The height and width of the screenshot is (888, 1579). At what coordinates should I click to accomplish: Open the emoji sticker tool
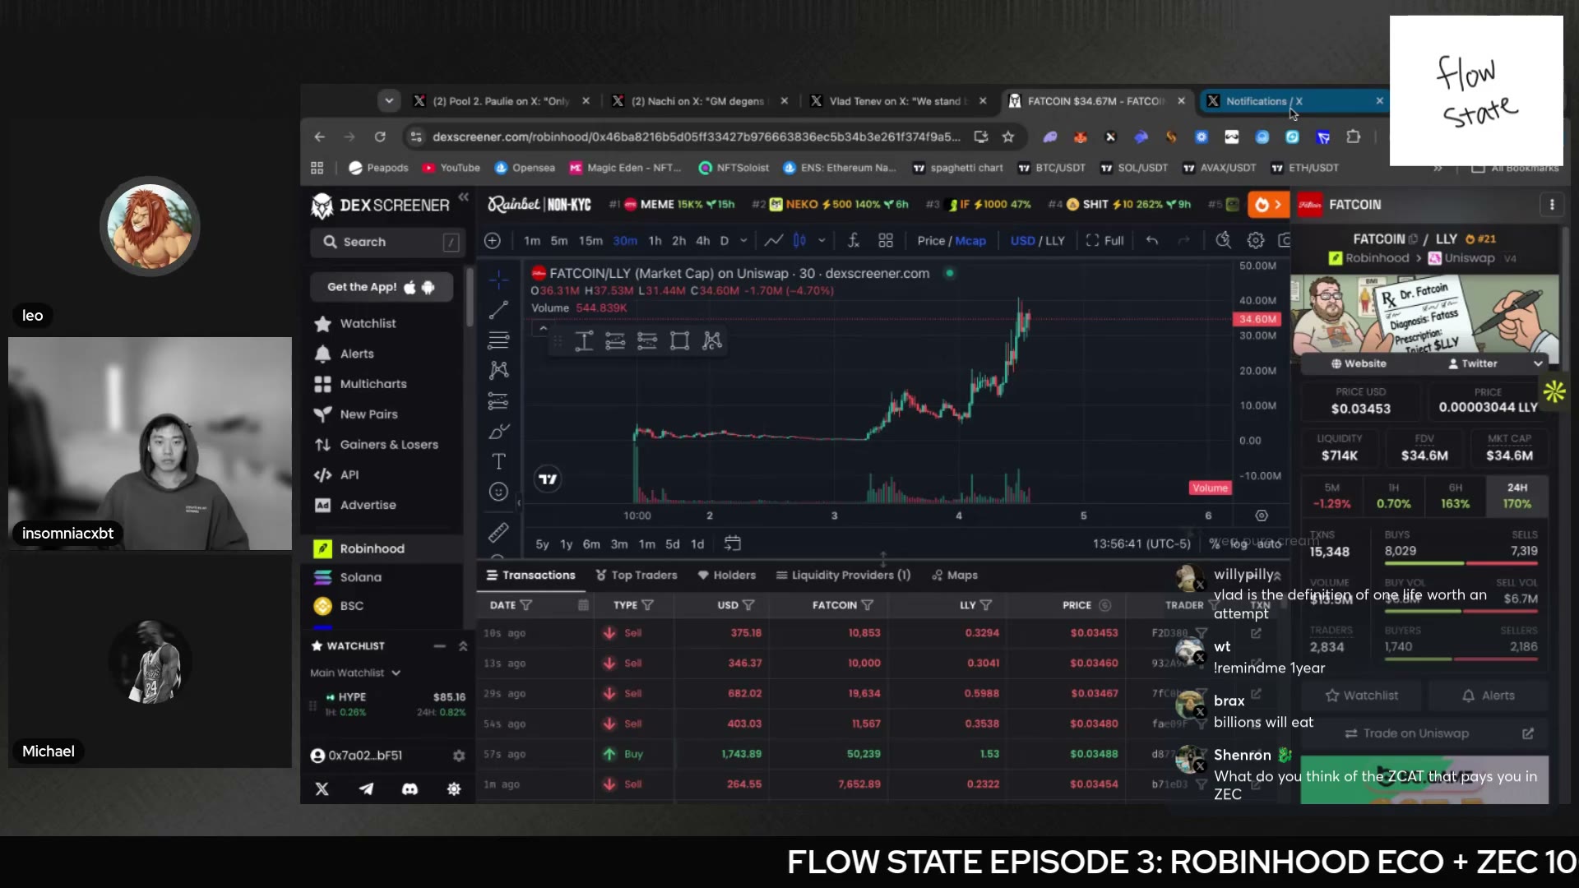498,492
